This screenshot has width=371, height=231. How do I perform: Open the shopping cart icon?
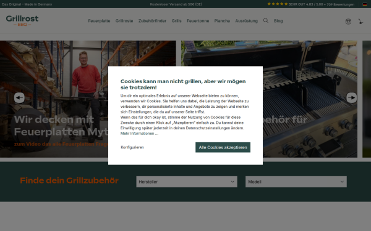[x=360, y=22]
